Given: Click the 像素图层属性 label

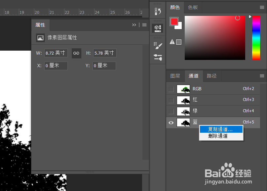Looking at the screenshot, I should [x=62, y=37].
